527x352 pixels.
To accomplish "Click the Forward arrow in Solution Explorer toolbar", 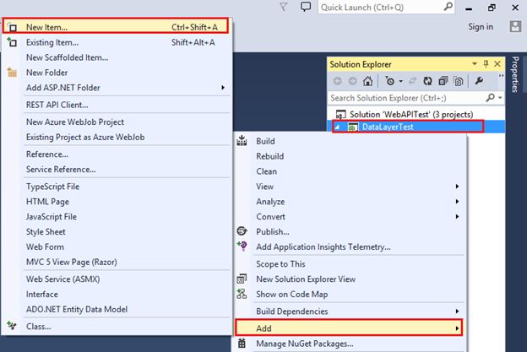I will coord(352,81).
